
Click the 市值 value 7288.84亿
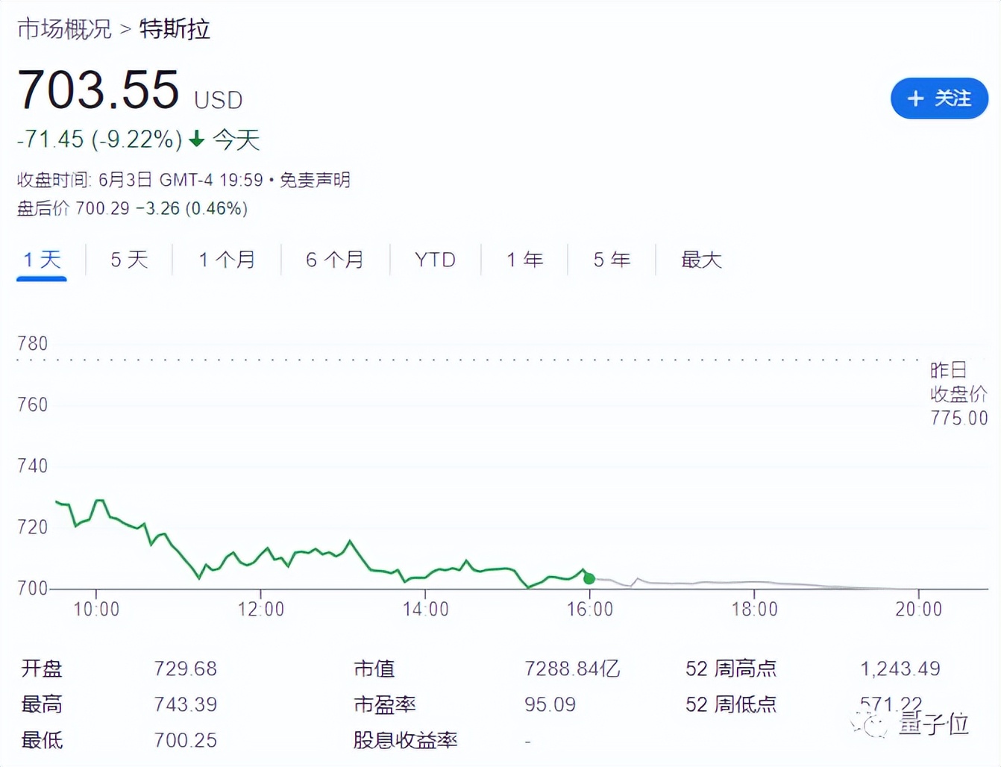572,669
